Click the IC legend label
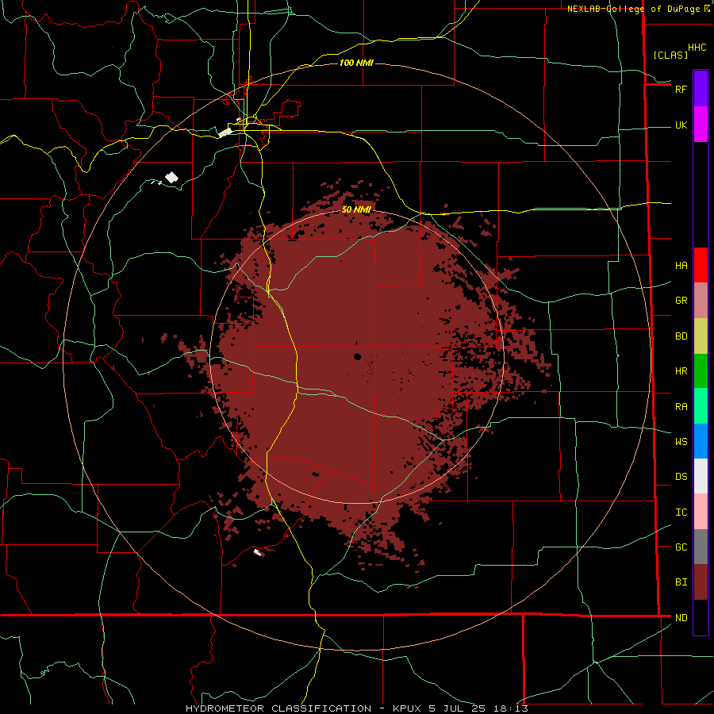 (681, 512)
